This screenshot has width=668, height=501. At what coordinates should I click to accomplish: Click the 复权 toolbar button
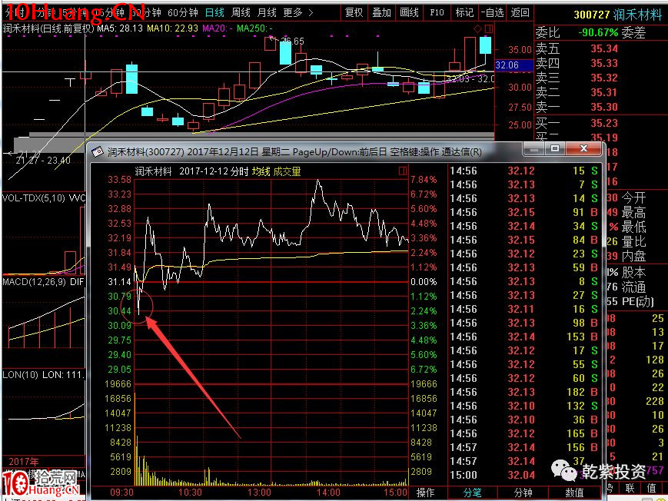354,13
